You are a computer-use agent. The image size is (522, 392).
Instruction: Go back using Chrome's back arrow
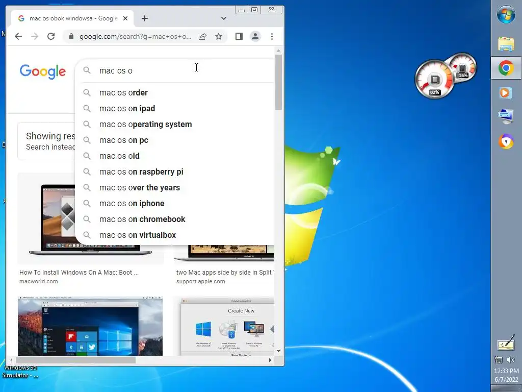[x=18, y=36]
